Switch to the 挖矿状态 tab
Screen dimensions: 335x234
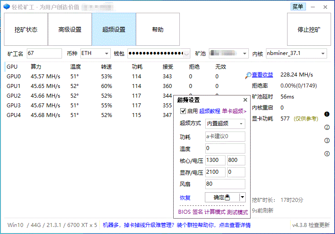click(26, 29)
